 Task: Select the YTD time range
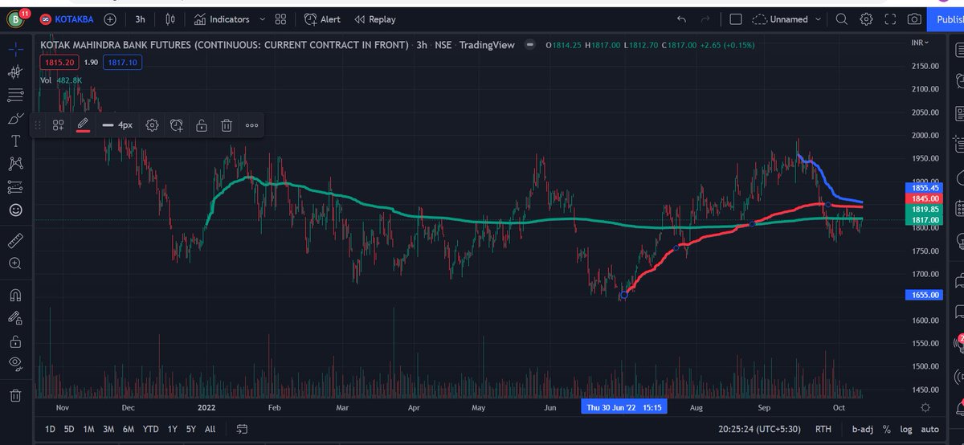tap(150, 429)
